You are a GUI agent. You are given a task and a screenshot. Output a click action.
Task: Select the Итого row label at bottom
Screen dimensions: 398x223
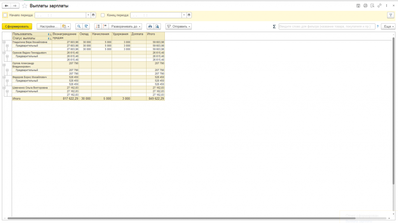coord(32,99)
